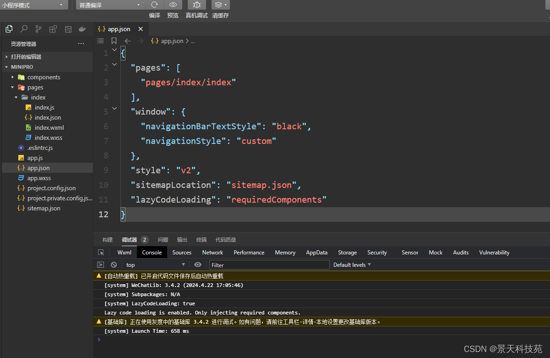
Task: Close the app.json editor tab
Action: tap(141, 29)
